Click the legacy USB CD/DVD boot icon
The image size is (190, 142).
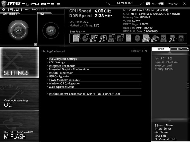click(x=155, y=38)
